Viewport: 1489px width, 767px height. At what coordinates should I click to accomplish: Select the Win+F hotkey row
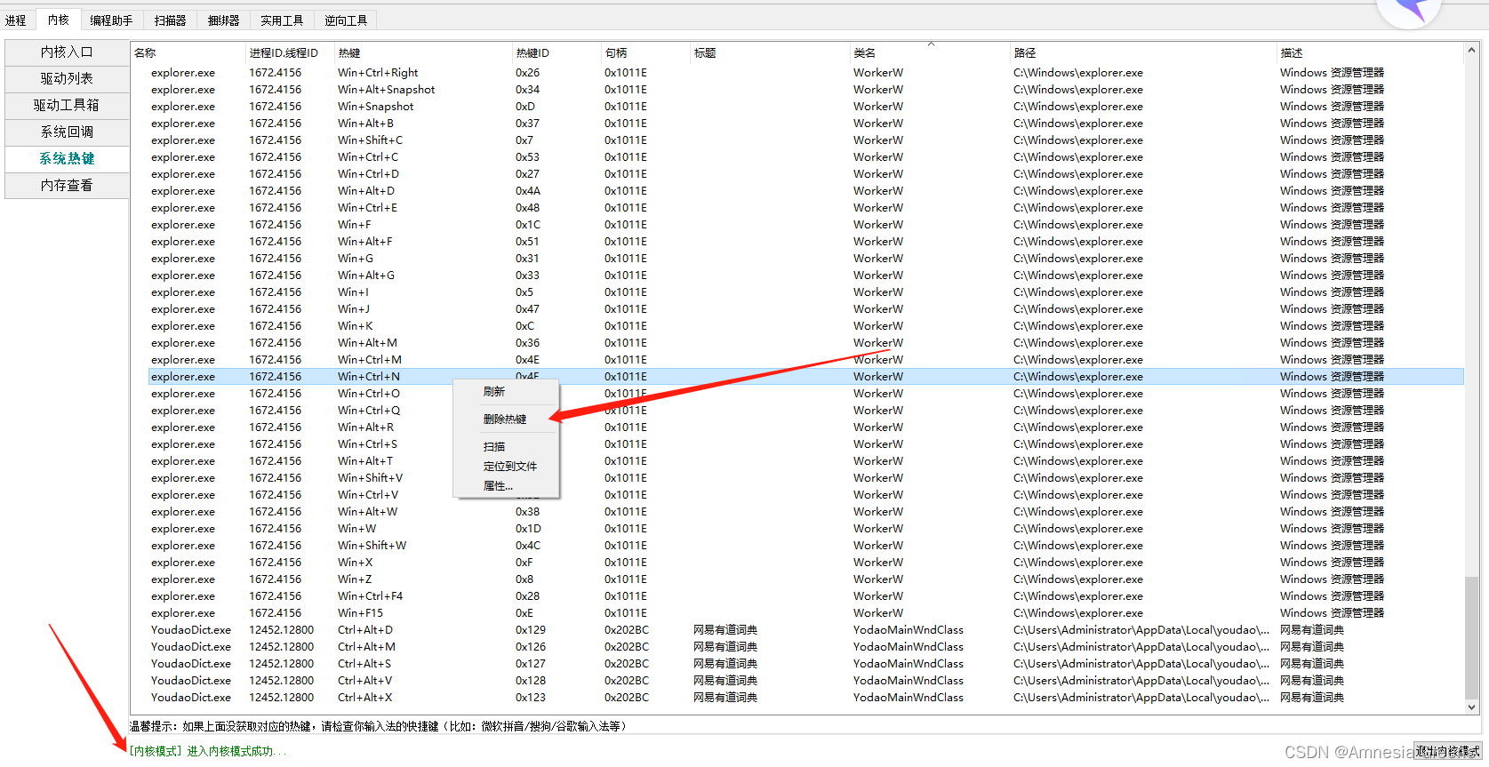pos(805,225)
